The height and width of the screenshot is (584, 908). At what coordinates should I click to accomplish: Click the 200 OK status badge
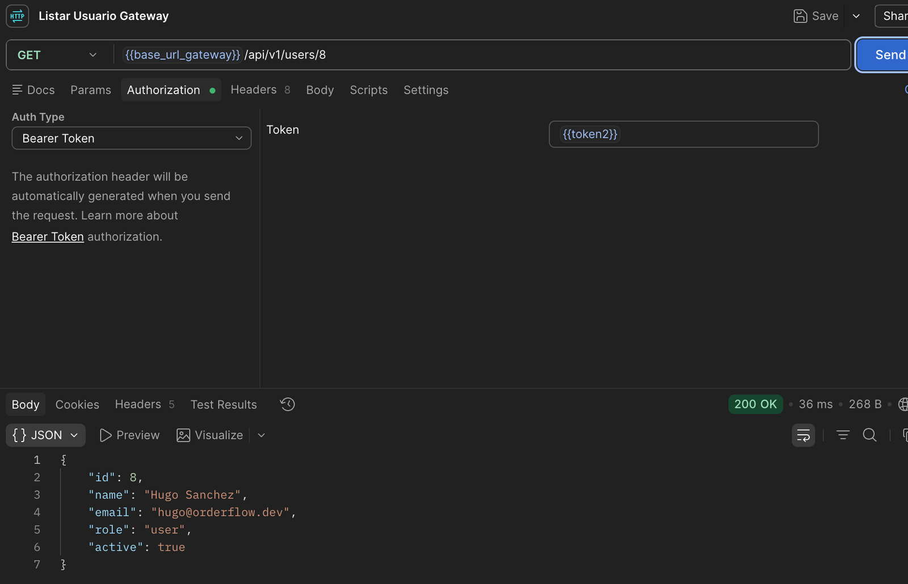click(x=755, y=404)
